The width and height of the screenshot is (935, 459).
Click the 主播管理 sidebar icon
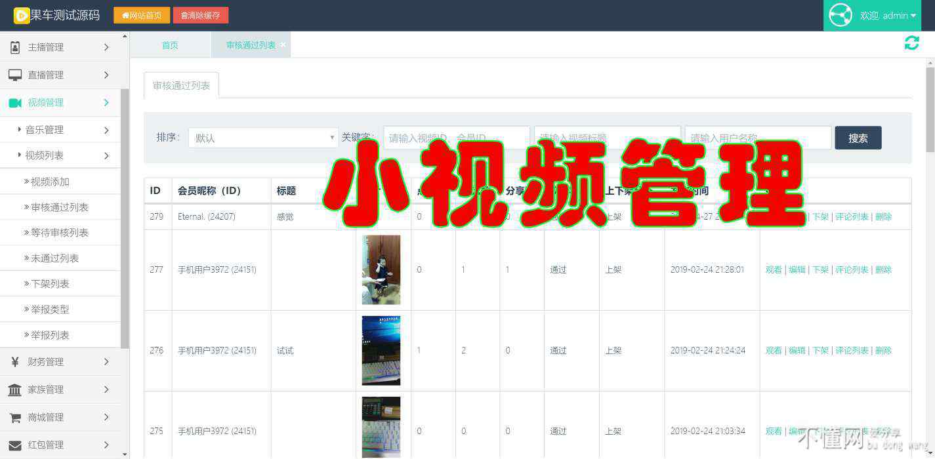(x=14, y=47)
